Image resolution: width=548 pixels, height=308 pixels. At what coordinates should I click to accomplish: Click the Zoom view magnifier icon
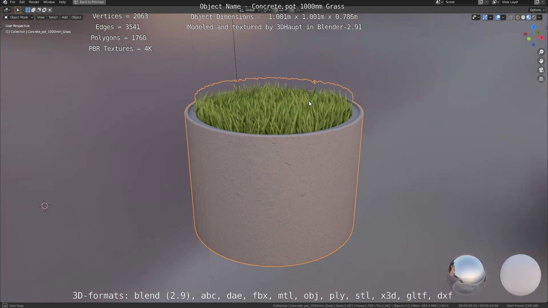[541, 52]
